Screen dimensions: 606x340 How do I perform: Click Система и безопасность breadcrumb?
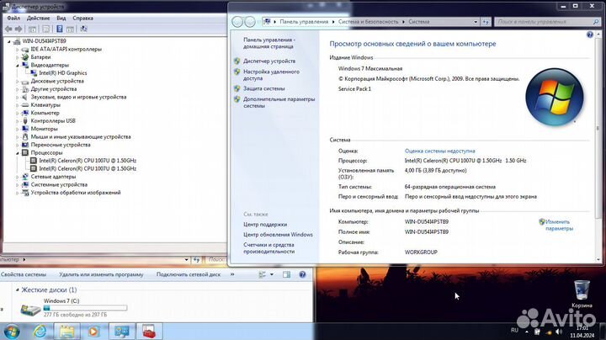click(x=368, y=22)
